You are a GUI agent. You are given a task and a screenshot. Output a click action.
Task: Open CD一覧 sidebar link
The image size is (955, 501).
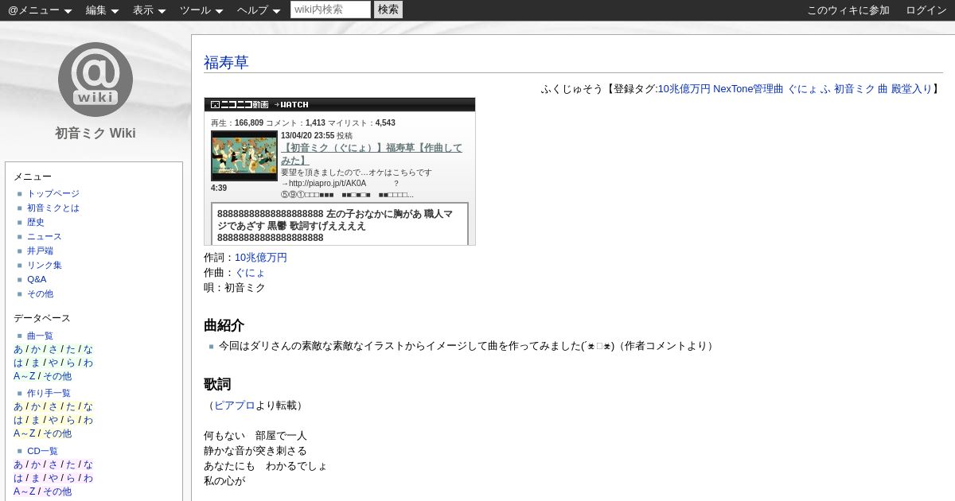click(x=42, y=451)
